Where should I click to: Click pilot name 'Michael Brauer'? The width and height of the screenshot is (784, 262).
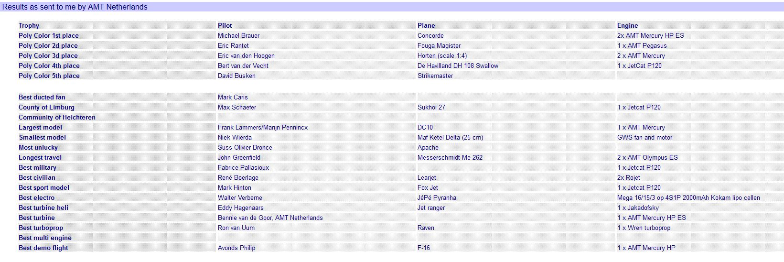pos(239,35)
